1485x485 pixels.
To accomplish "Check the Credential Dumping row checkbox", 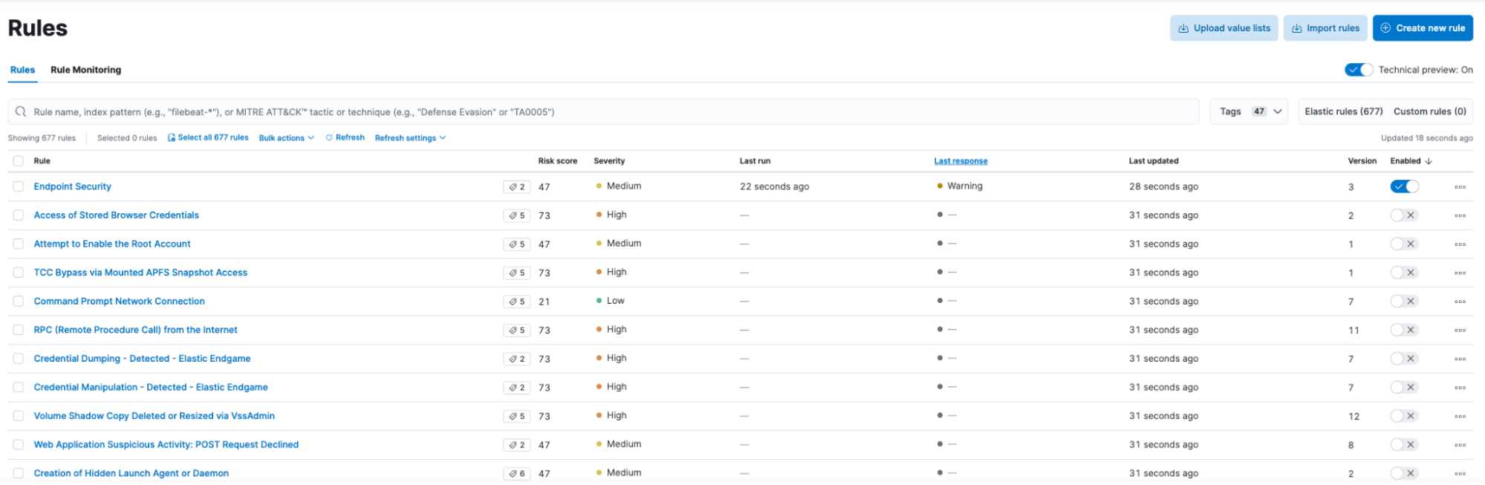I will tap(19, 359).
